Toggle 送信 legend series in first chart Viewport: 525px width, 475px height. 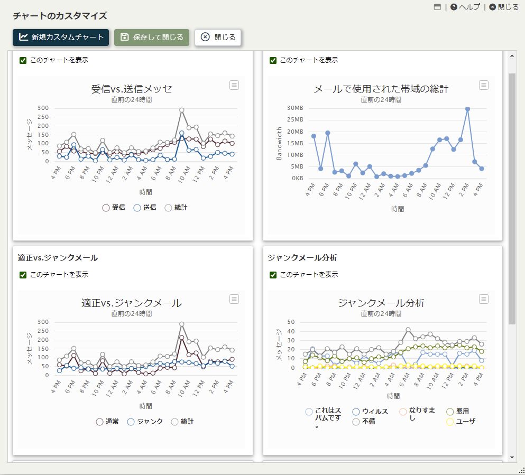[x=144, y=208]
